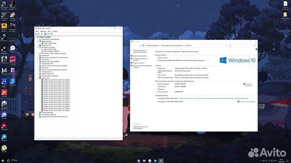
Task: Click Панель управления breadcrumb in System window
Action: (153, 45)
